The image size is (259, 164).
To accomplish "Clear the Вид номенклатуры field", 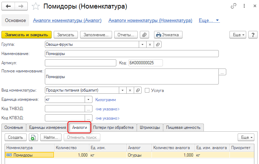I will [130, 90].
